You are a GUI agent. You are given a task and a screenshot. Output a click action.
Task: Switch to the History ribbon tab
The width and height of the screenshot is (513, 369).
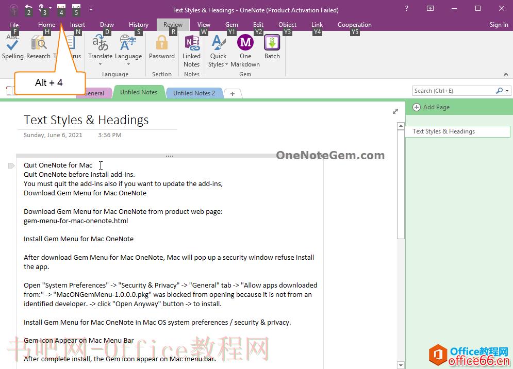coord(139,25)
